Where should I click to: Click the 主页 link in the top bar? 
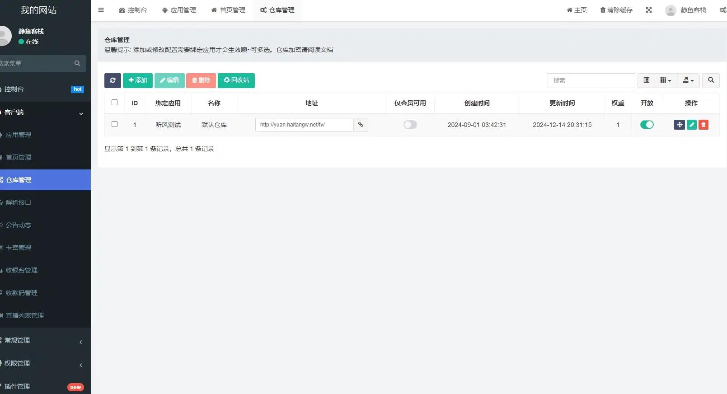click(577, 10)
